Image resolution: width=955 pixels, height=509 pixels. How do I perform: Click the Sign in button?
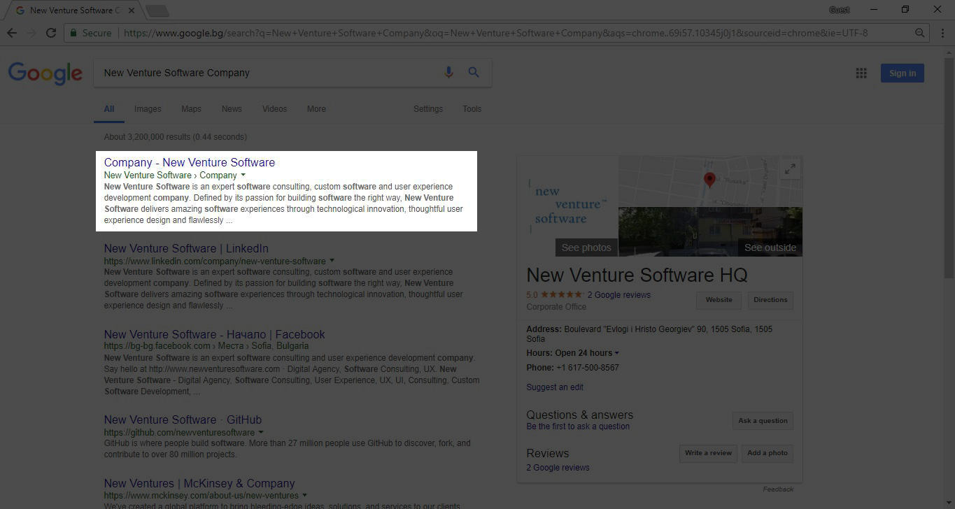pos(903,73)
